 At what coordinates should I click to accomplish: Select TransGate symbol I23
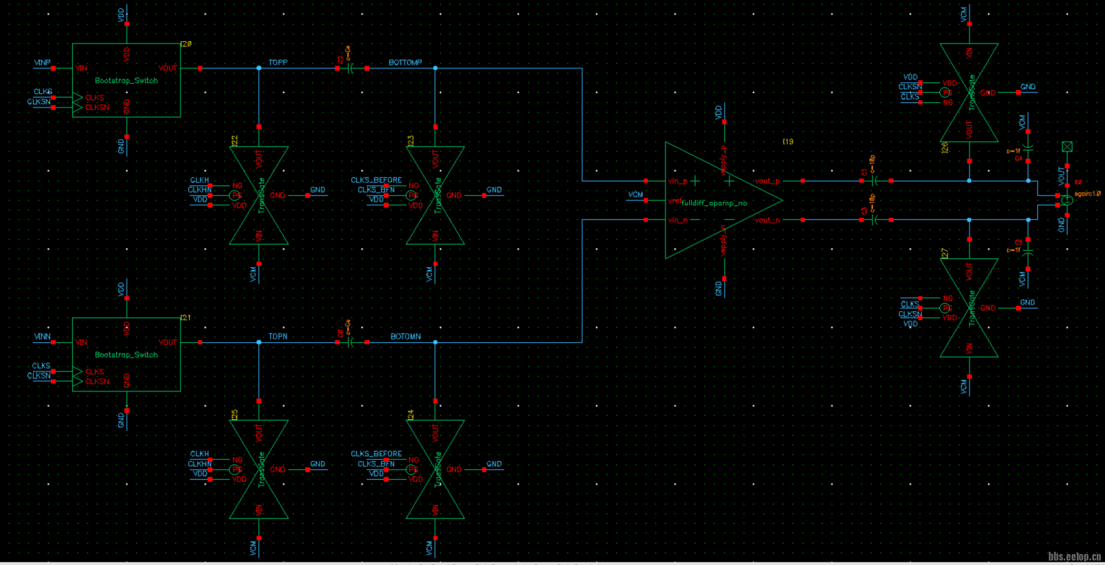(435, 195)
